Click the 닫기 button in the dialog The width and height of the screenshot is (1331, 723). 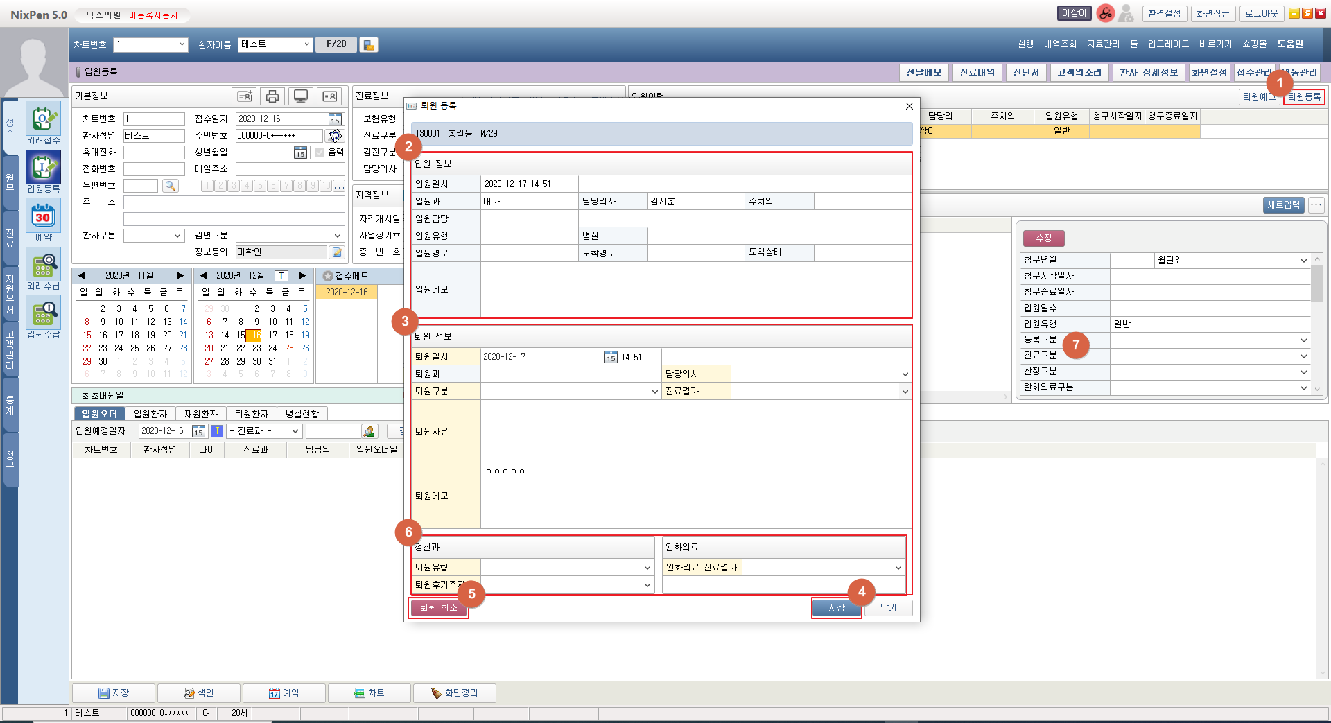point(888,607)
